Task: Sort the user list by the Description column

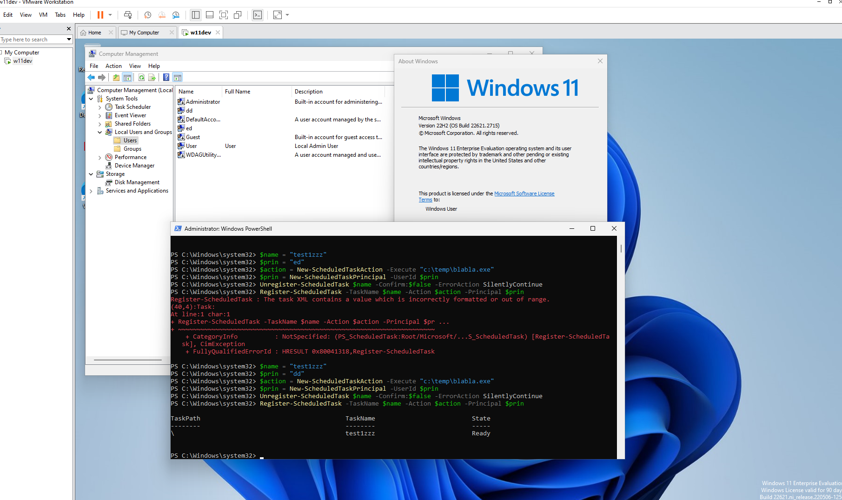Action: tap(338, 92)
